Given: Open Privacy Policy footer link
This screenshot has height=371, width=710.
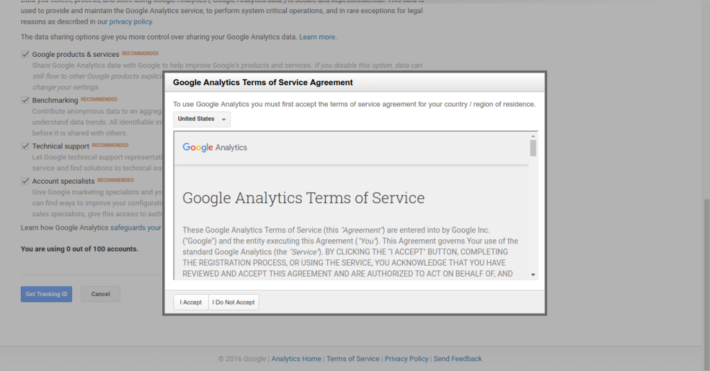Looking at the screenshot, I should (x=406, y=359).
